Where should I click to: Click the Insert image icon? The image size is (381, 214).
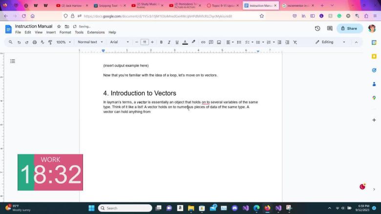[219, 42]
